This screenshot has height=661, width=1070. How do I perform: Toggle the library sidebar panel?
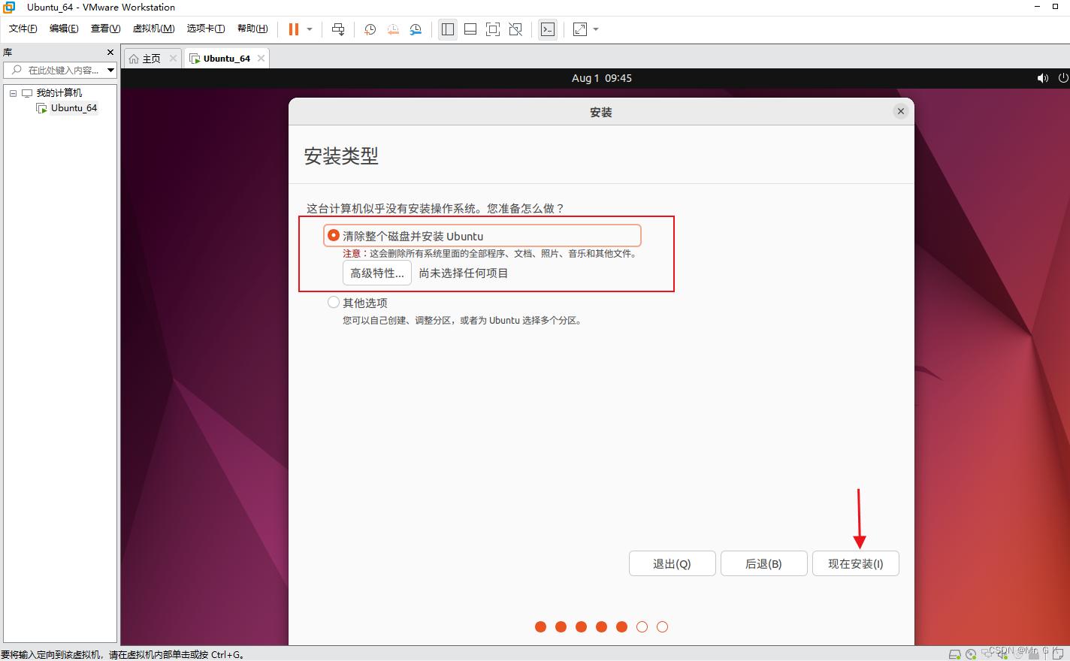(x=448, y=29)
